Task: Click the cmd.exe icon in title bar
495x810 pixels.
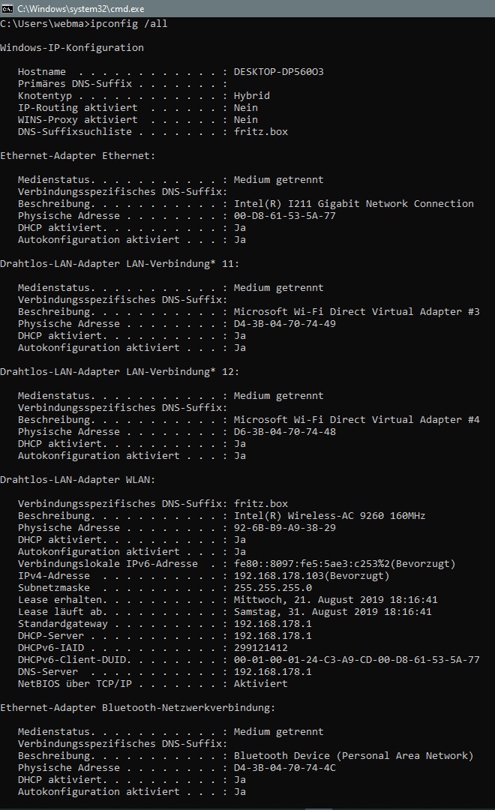Action: [7, 7]
